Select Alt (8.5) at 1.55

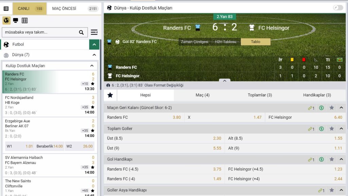pos(285,138)
